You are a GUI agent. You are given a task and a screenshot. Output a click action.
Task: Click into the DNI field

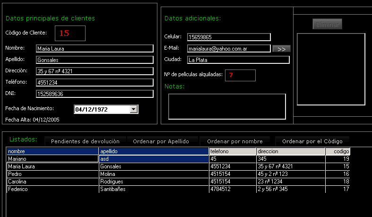click(x=95, y=94)
